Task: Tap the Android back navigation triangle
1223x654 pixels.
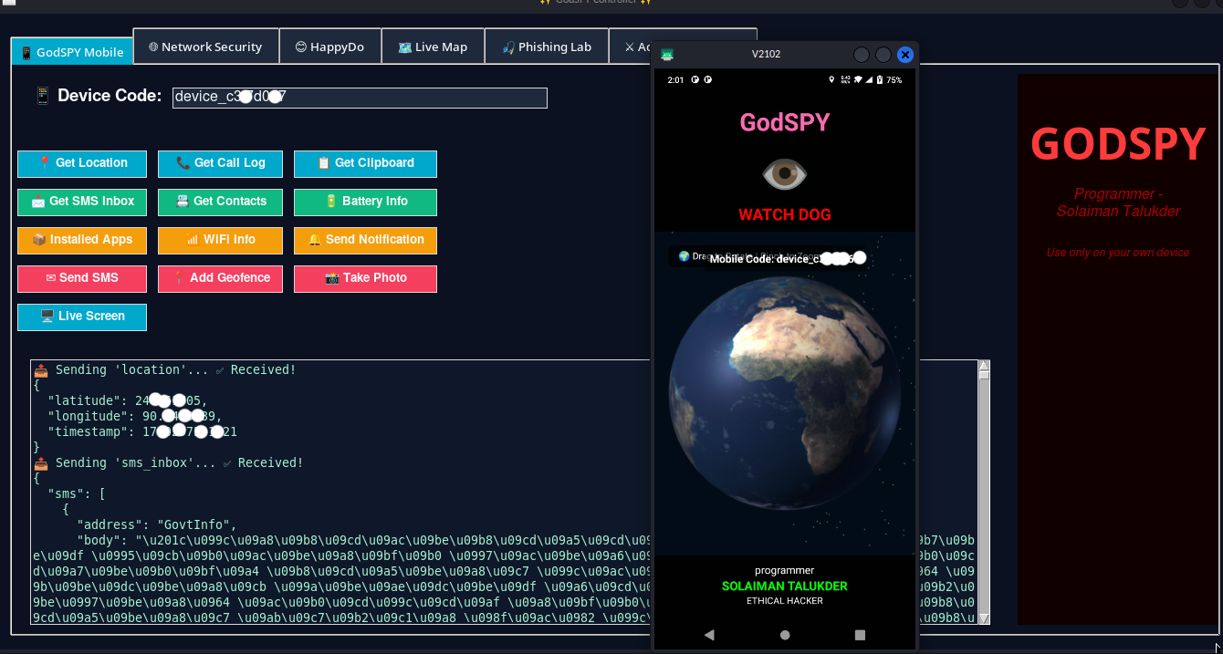Action: point(709,635)
